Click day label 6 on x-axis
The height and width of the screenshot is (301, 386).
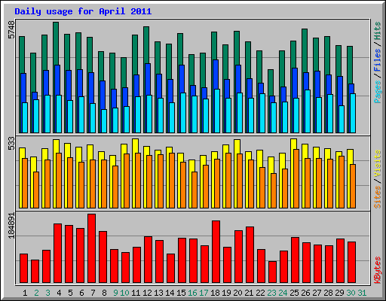(81, 293)
